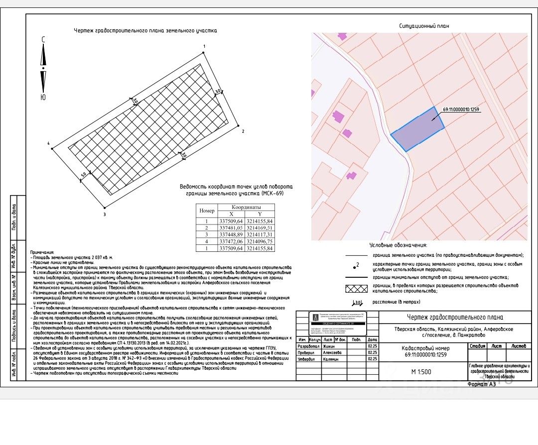Viewport: 538px width, 445px height.
Task: Click legend text 'границы минимальных отступов'
Action: point(441,278)
